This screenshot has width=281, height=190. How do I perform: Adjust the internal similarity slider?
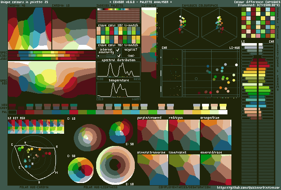[x=106, y=56]
